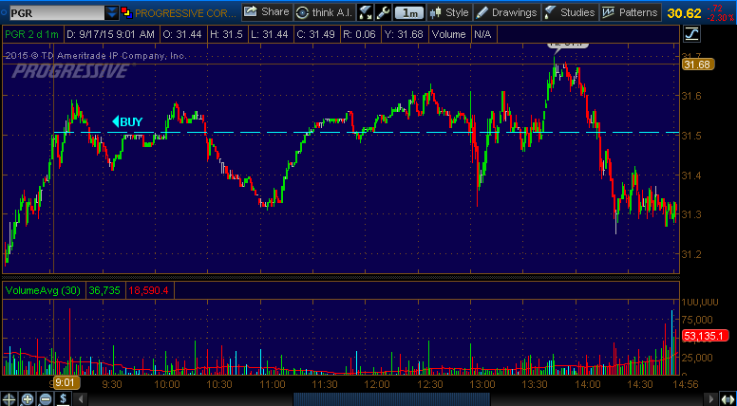The height and width of the screenshot is (406, 737).
Task: Click the crosshair pan icon at bottom-left
Action: [x=10, y=398]
